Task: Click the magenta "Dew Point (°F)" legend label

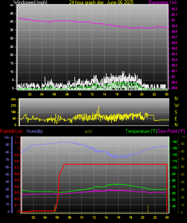Action: pyautogui.click(x=171, y=131)
